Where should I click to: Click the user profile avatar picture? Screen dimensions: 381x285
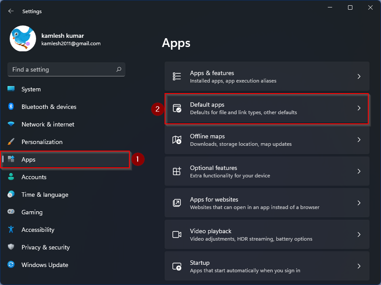click(x=22, y=39)
